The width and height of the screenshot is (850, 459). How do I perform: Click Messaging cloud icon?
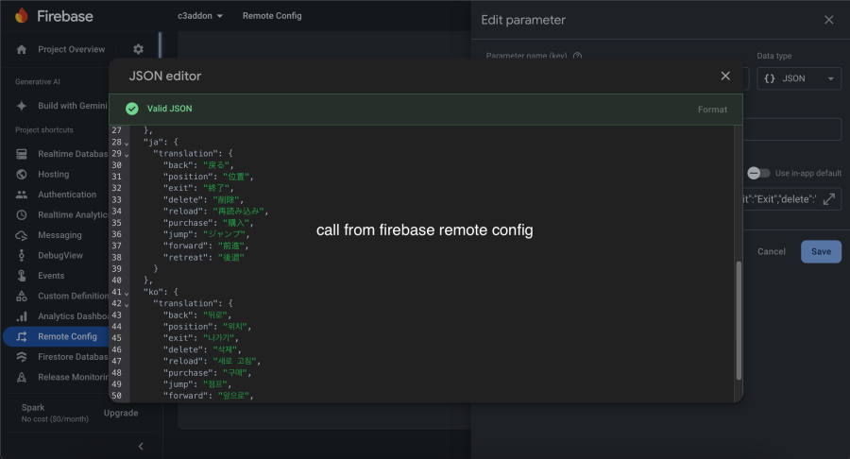point(22,235)
